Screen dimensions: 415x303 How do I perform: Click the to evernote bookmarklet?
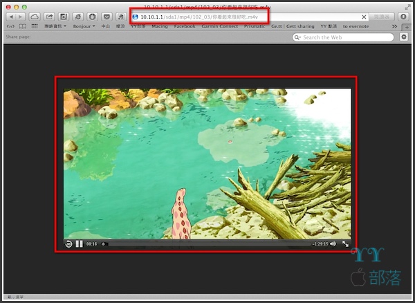(356, 26)
